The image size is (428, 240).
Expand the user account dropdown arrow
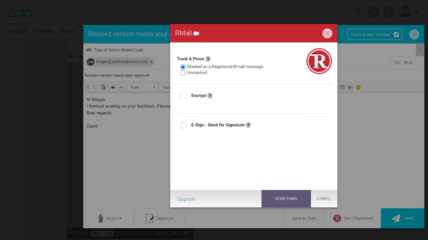click(416, 11)
